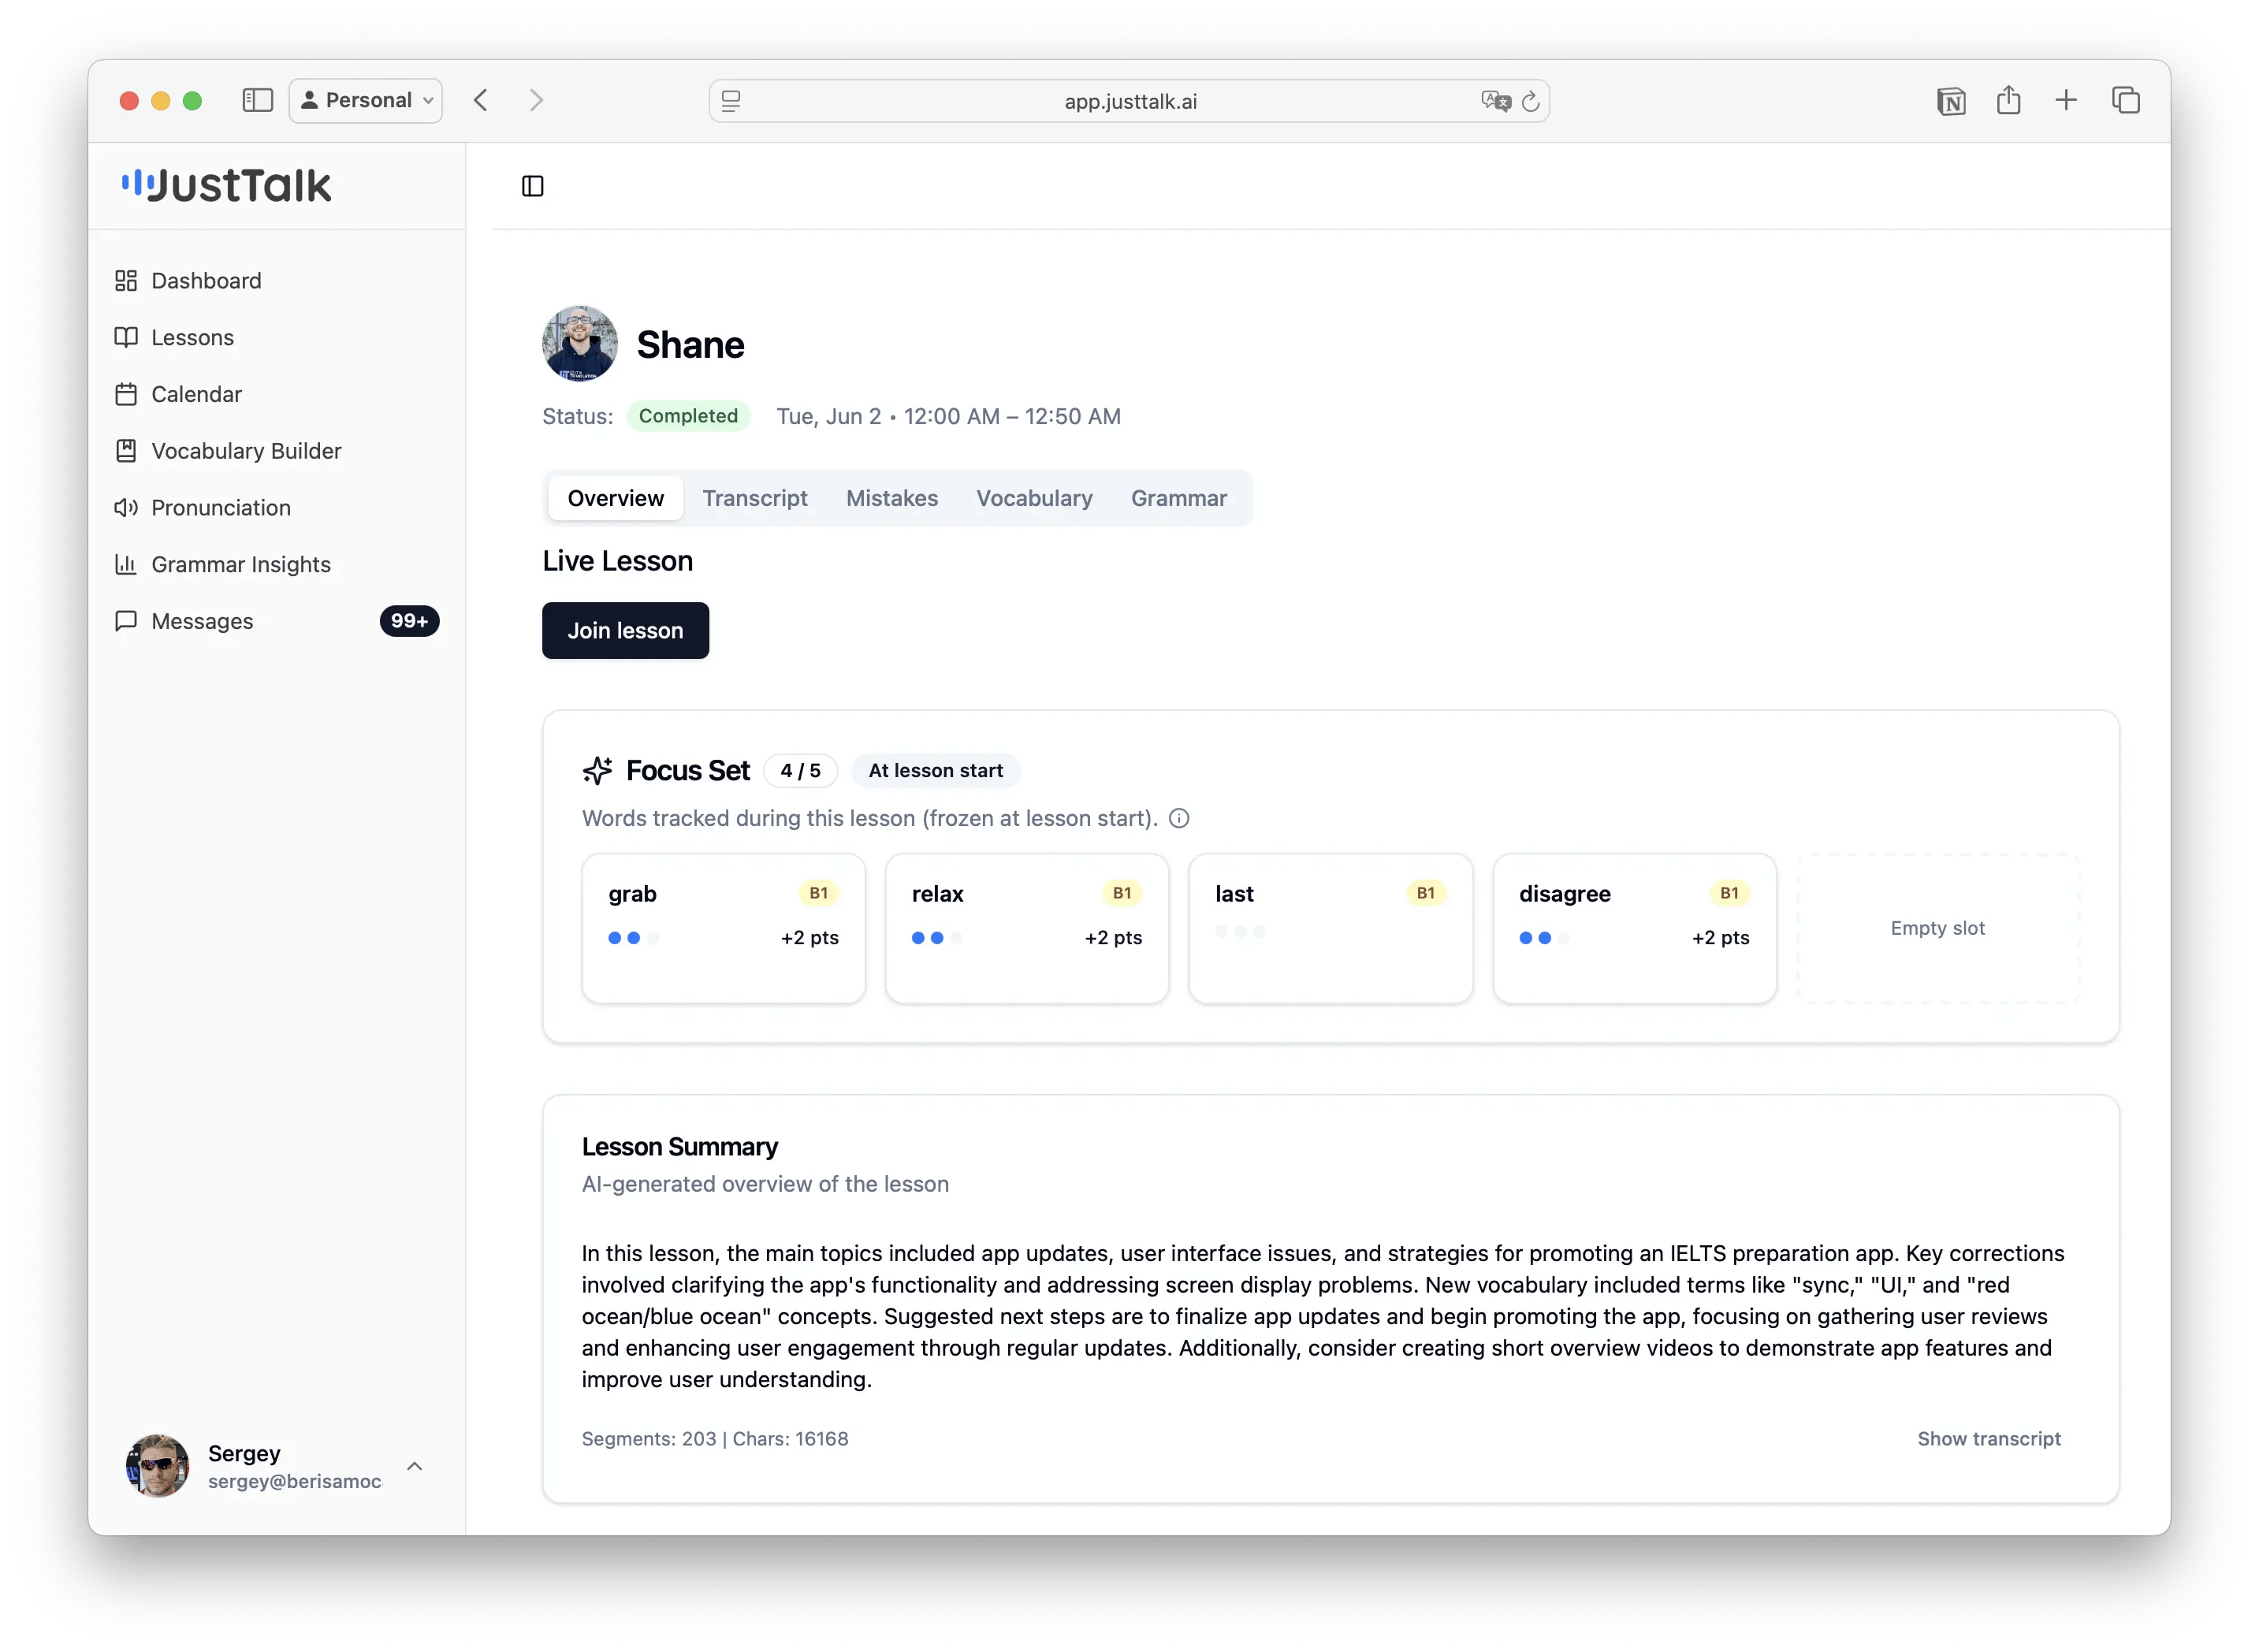This screenshot has width=2259, height=1652.
Task: Open the 'relax' word card
Action: coord(1027,928)
